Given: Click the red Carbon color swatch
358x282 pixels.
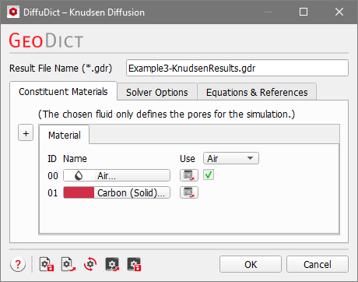Looking at the screenshot, I should tap(79, 192).
